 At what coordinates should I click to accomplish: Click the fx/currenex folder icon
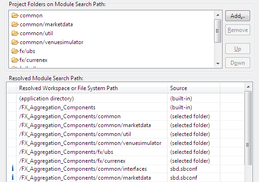[x=15, y=60]
